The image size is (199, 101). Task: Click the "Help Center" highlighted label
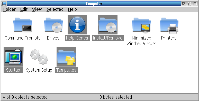[77, 38]
